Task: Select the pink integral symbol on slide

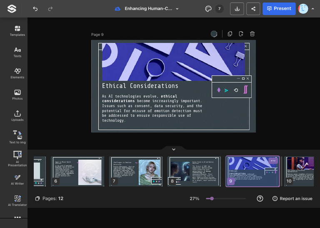Action: click(245, 90)
